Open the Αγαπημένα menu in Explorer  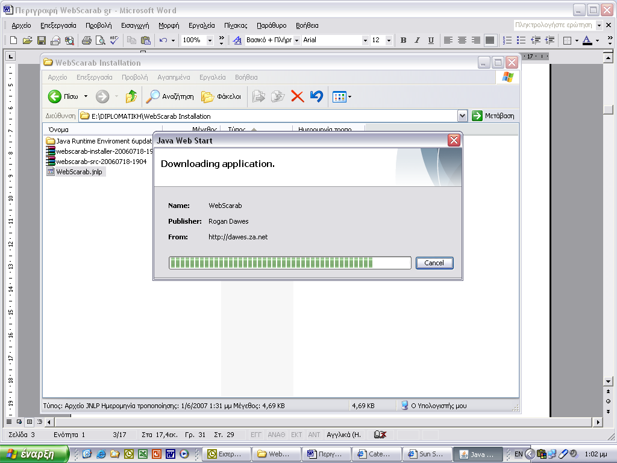coord(174,78)
